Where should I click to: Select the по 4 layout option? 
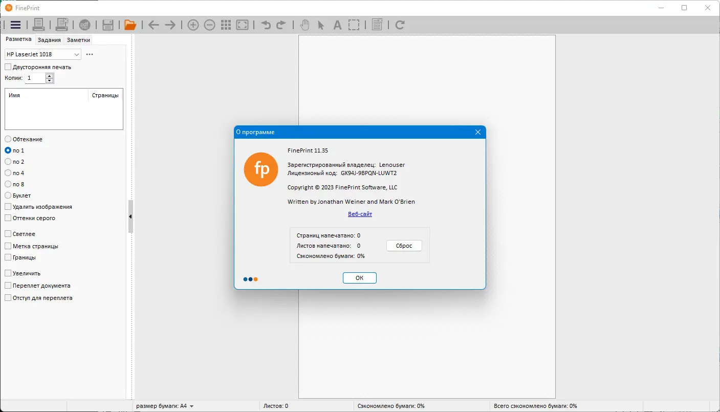[8, 173]
